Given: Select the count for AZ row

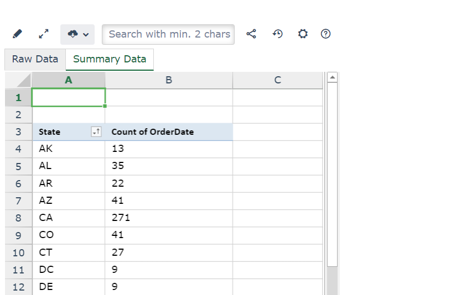Looking at the screenshot, I should click(x=169, y=201).
